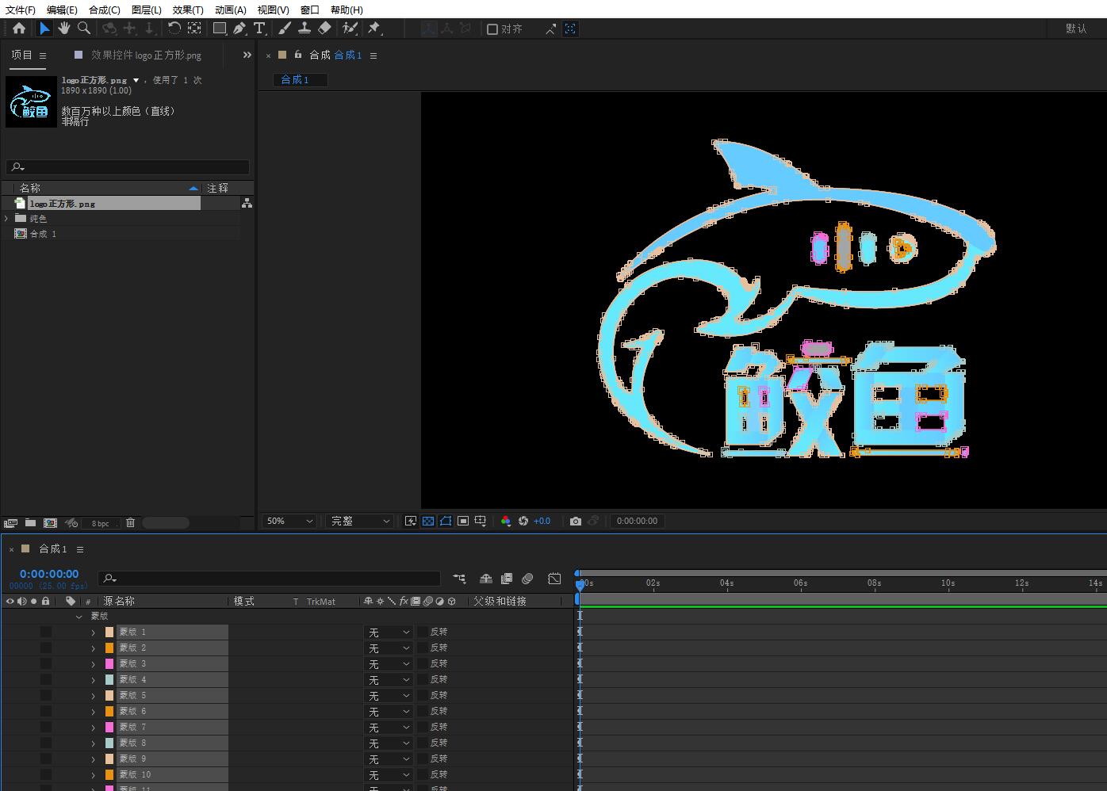This screenshot has height=791, width=1107.
Task: Select the Type text tool
Action: tap(259, 29)
